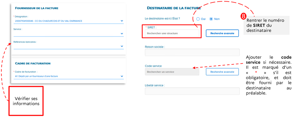Viewport: 294px width, 117px height.
Task: Expand the Cadre de facturation dropdown
Action: pyautogui.click(x=68, y=76)
